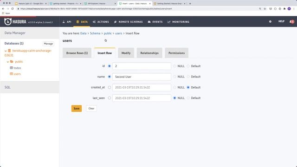Open the DATA section in top navigation

(x=82, y=22)
